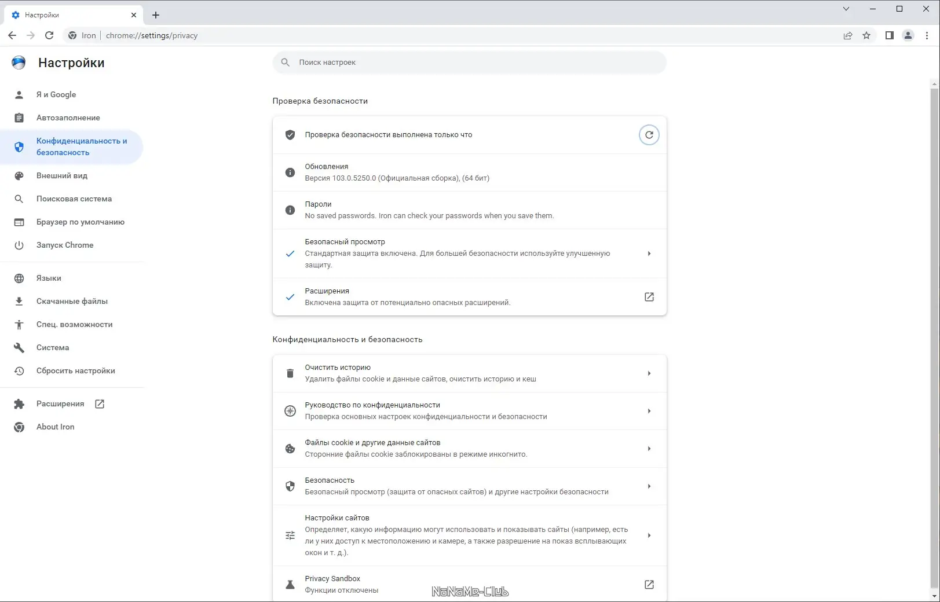Viewport: 940px width, 602px height.
Task: Expand the Безопасный просмотр arrow
Action: pyautogui.click(x=649, y=254)
